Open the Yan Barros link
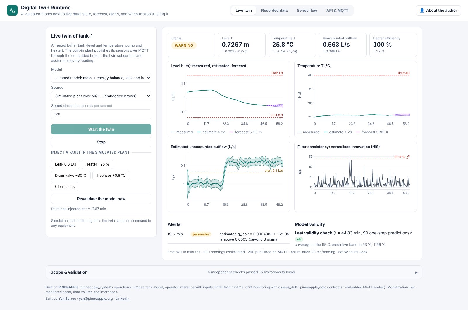 [67, 299]
